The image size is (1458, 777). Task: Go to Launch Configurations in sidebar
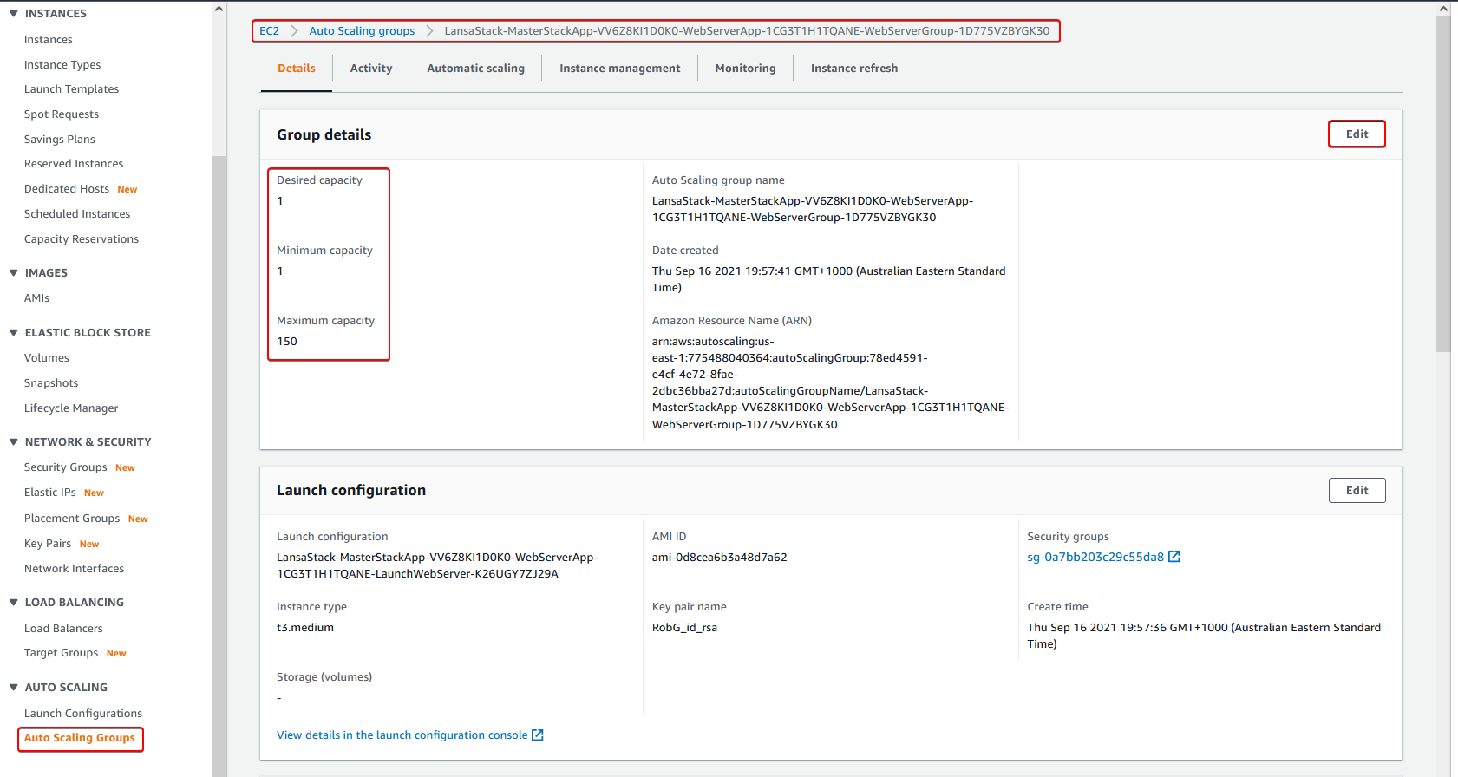coord(83,714)
